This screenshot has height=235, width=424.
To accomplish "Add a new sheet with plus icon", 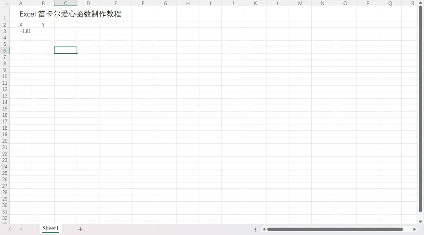I will 80,229.
